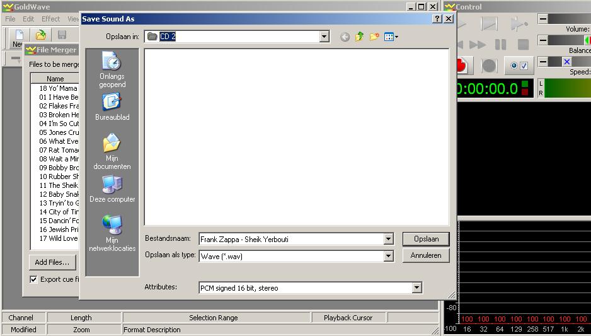Screen dimensions: 591x336
Task: Open Mijn netwerklocaties shortcut
Action: coord(112,233)
